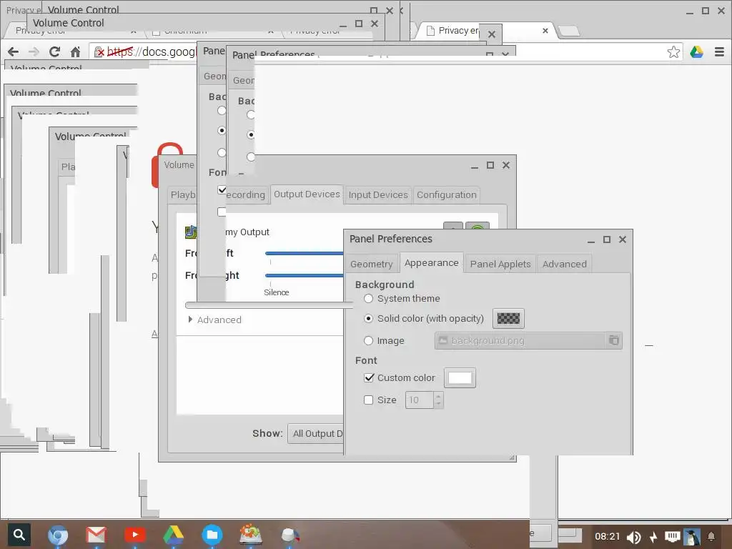Open the white dome app icon in the shelf

[290, 535]
